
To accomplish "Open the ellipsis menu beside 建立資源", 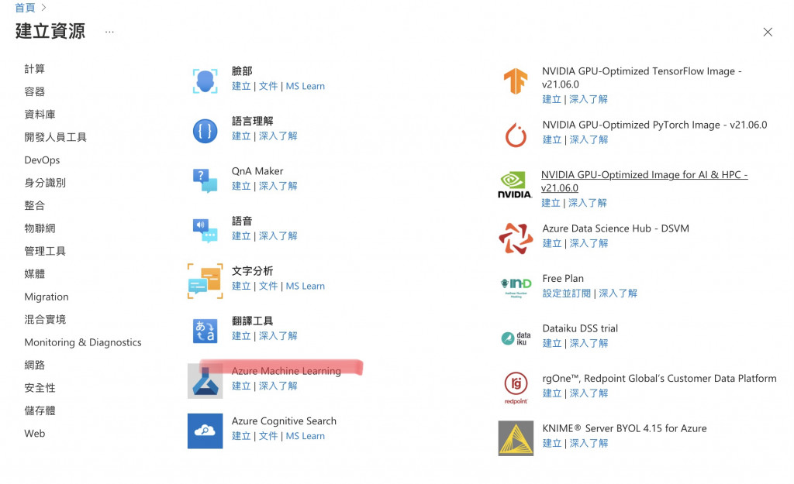I will click(x=109, y=32).
